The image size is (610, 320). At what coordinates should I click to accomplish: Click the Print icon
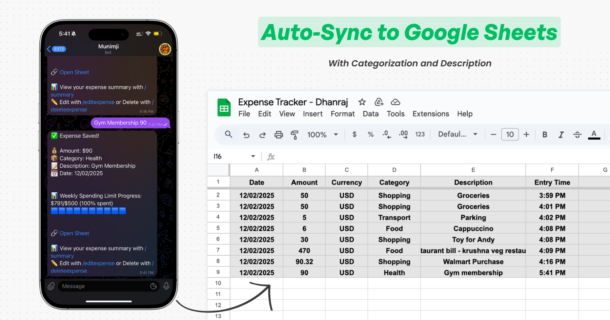pos(279,135)
